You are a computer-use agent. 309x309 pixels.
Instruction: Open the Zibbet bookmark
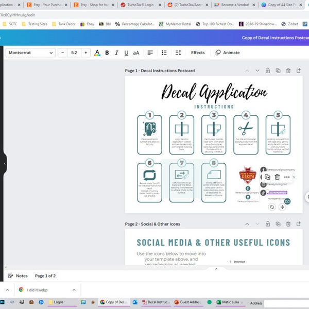tap(289, 24)
